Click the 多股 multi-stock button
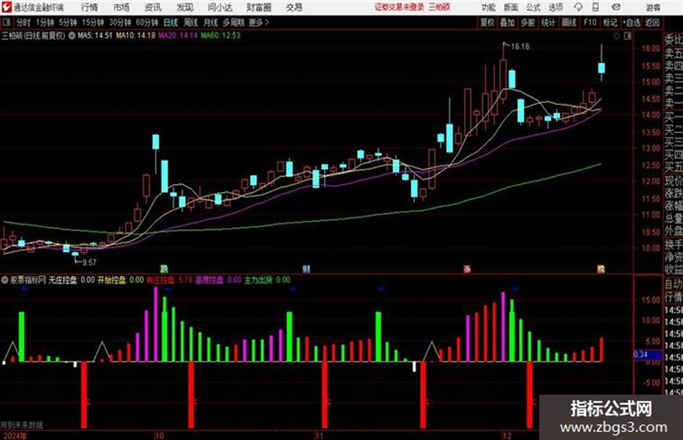The width and height of the screenshot is (683, 440). pos(528,22)
